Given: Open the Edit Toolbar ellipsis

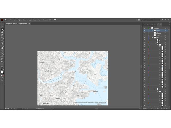Looking at the screenshot, I should [2, 84].
